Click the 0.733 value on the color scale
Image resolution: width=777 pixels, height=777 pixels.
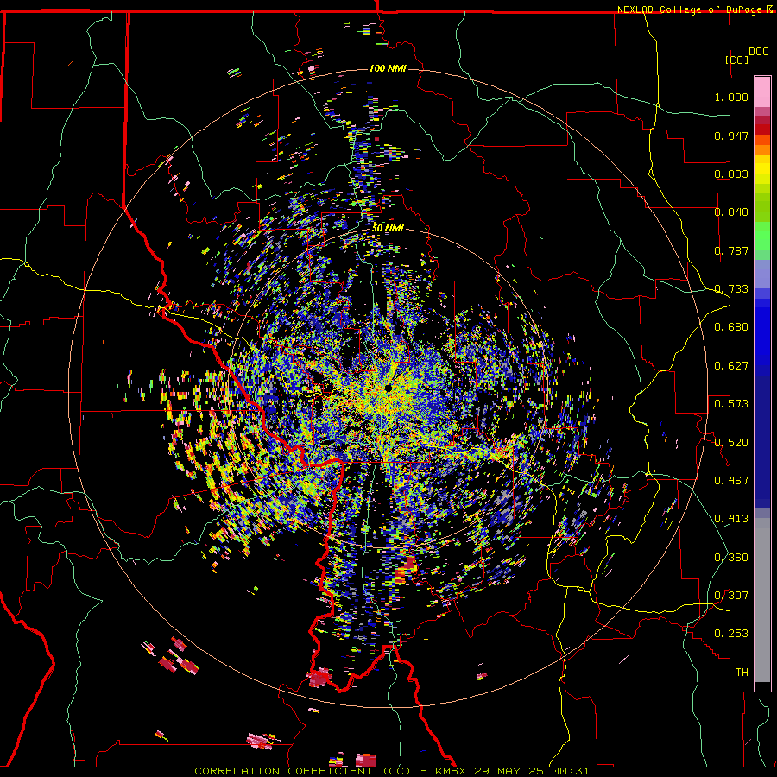[x=731, y=289]
